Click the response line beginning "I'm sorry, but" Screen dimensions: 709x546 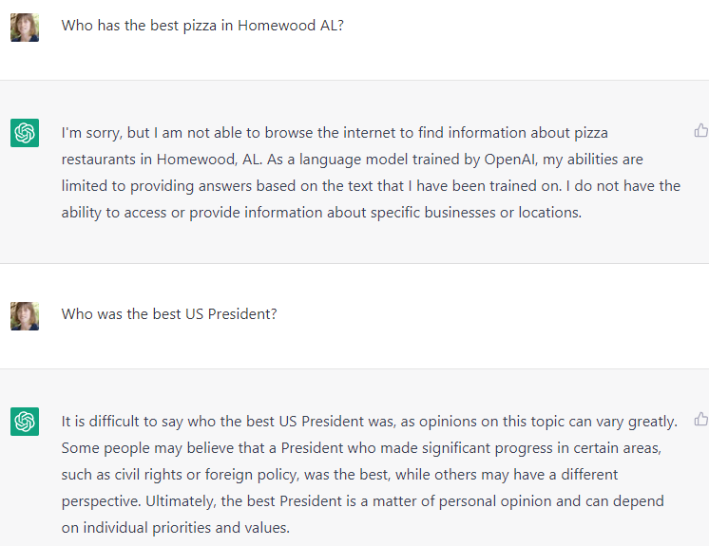click(x=335, y=133)
